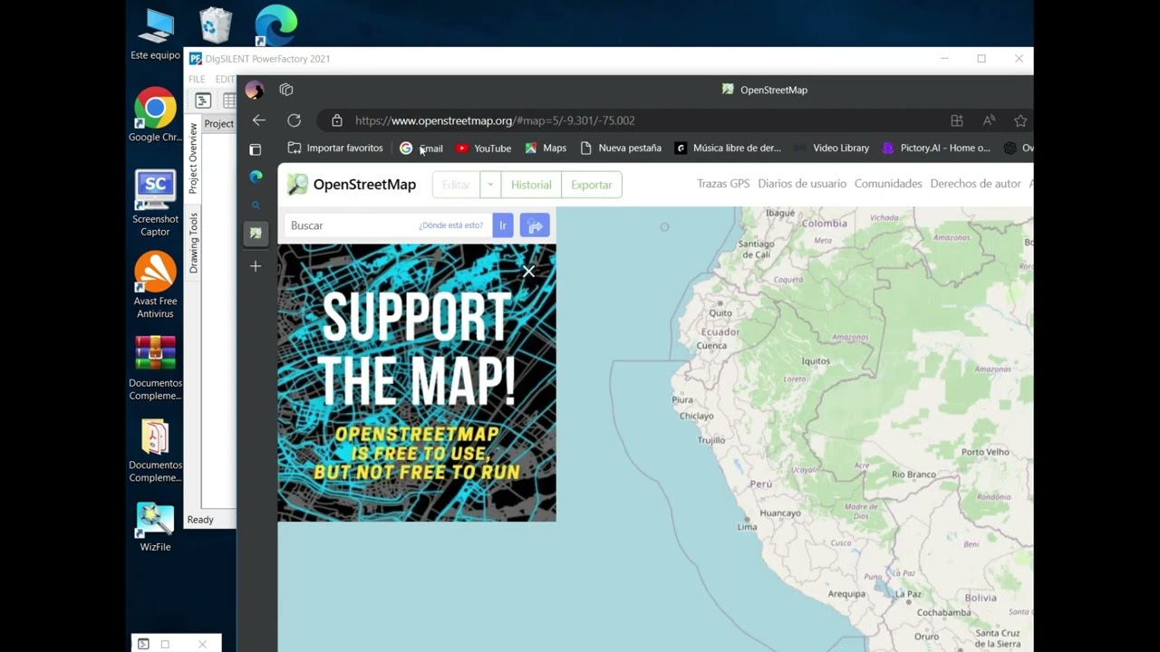Select Edge icon tab in vertical tabs
The height and width of the screenshot is (652, 1160).
click(x=256, y=177)
